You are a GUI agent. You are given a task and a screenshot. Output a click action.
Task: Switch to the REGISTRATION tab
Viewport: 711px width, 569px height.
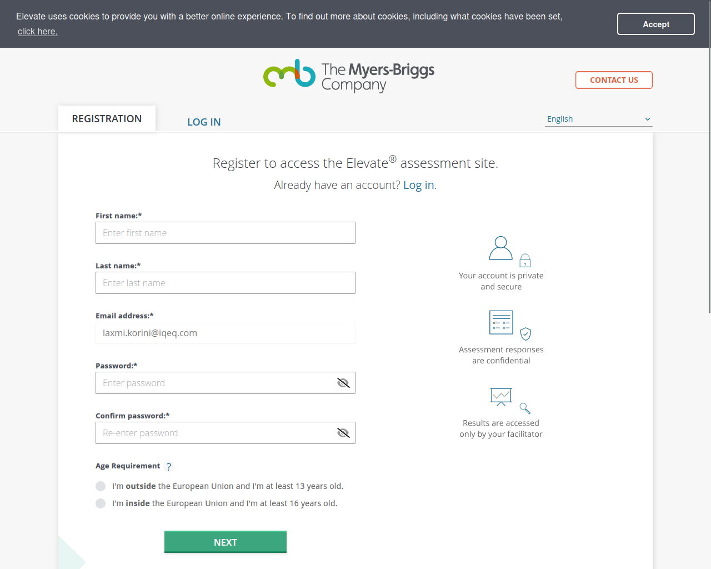click(x=107, y=118)
